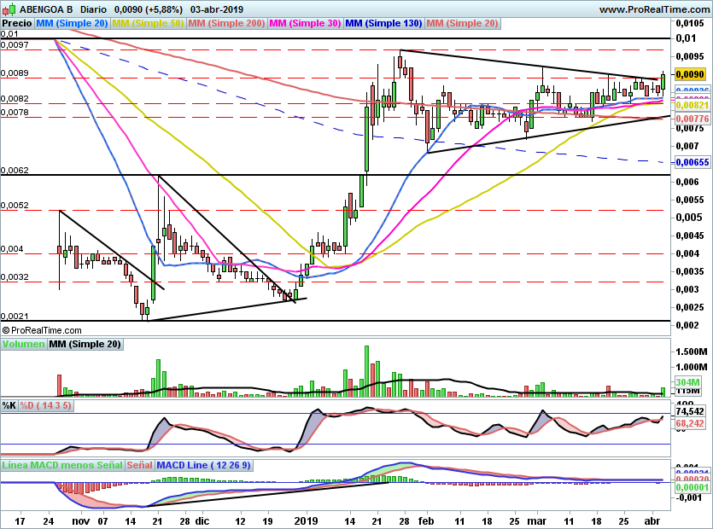
Task: Click the current price tag 0,0090
Action: click(x=690, y=74)
